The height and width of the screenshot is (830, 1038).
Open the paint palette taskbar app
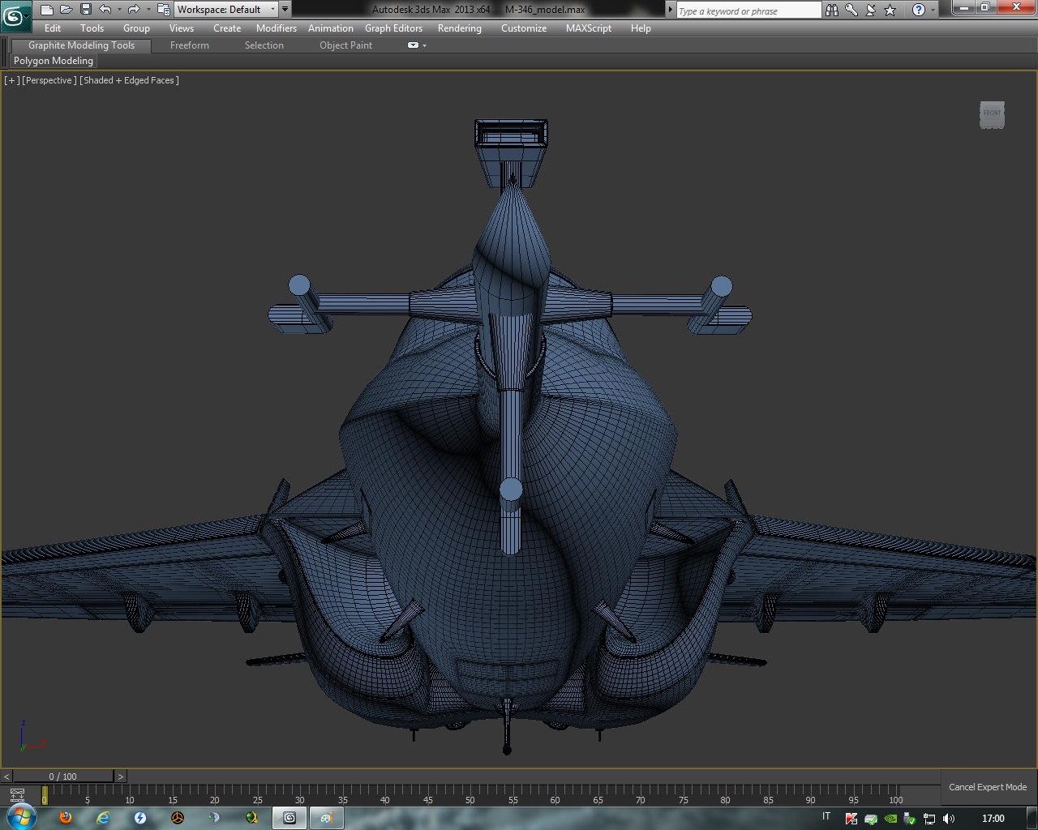[x=327, y=818]
